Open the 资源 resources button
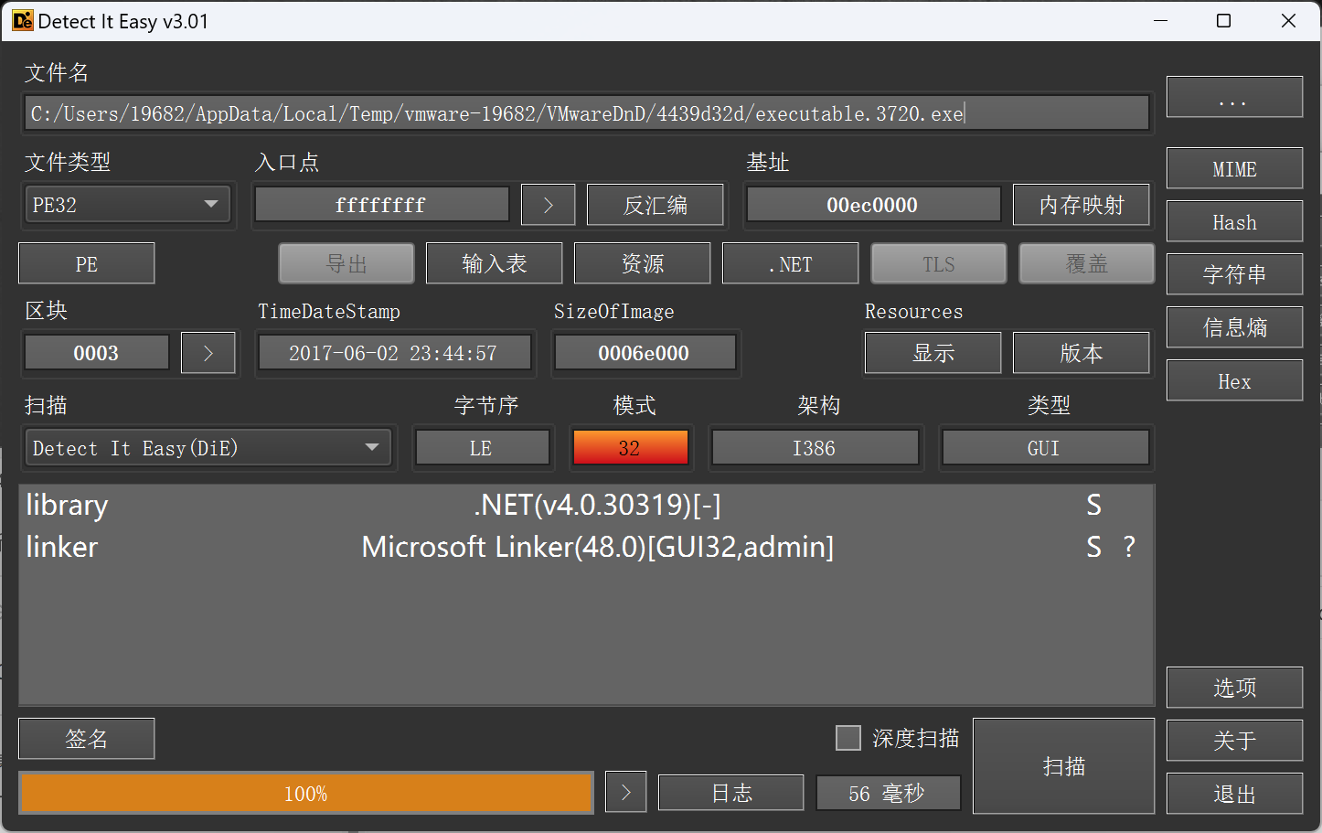 (x=643, y=263)
